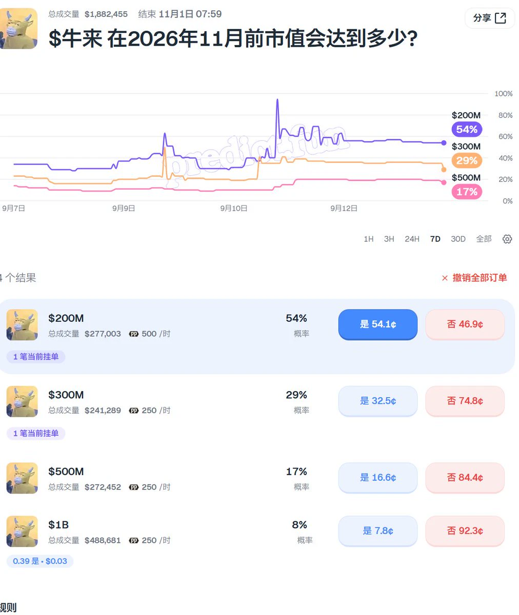The width and height of the screenshot is (519, 615).
Task: Click the purple 54% chart label
Action: (x=467, y=129)
